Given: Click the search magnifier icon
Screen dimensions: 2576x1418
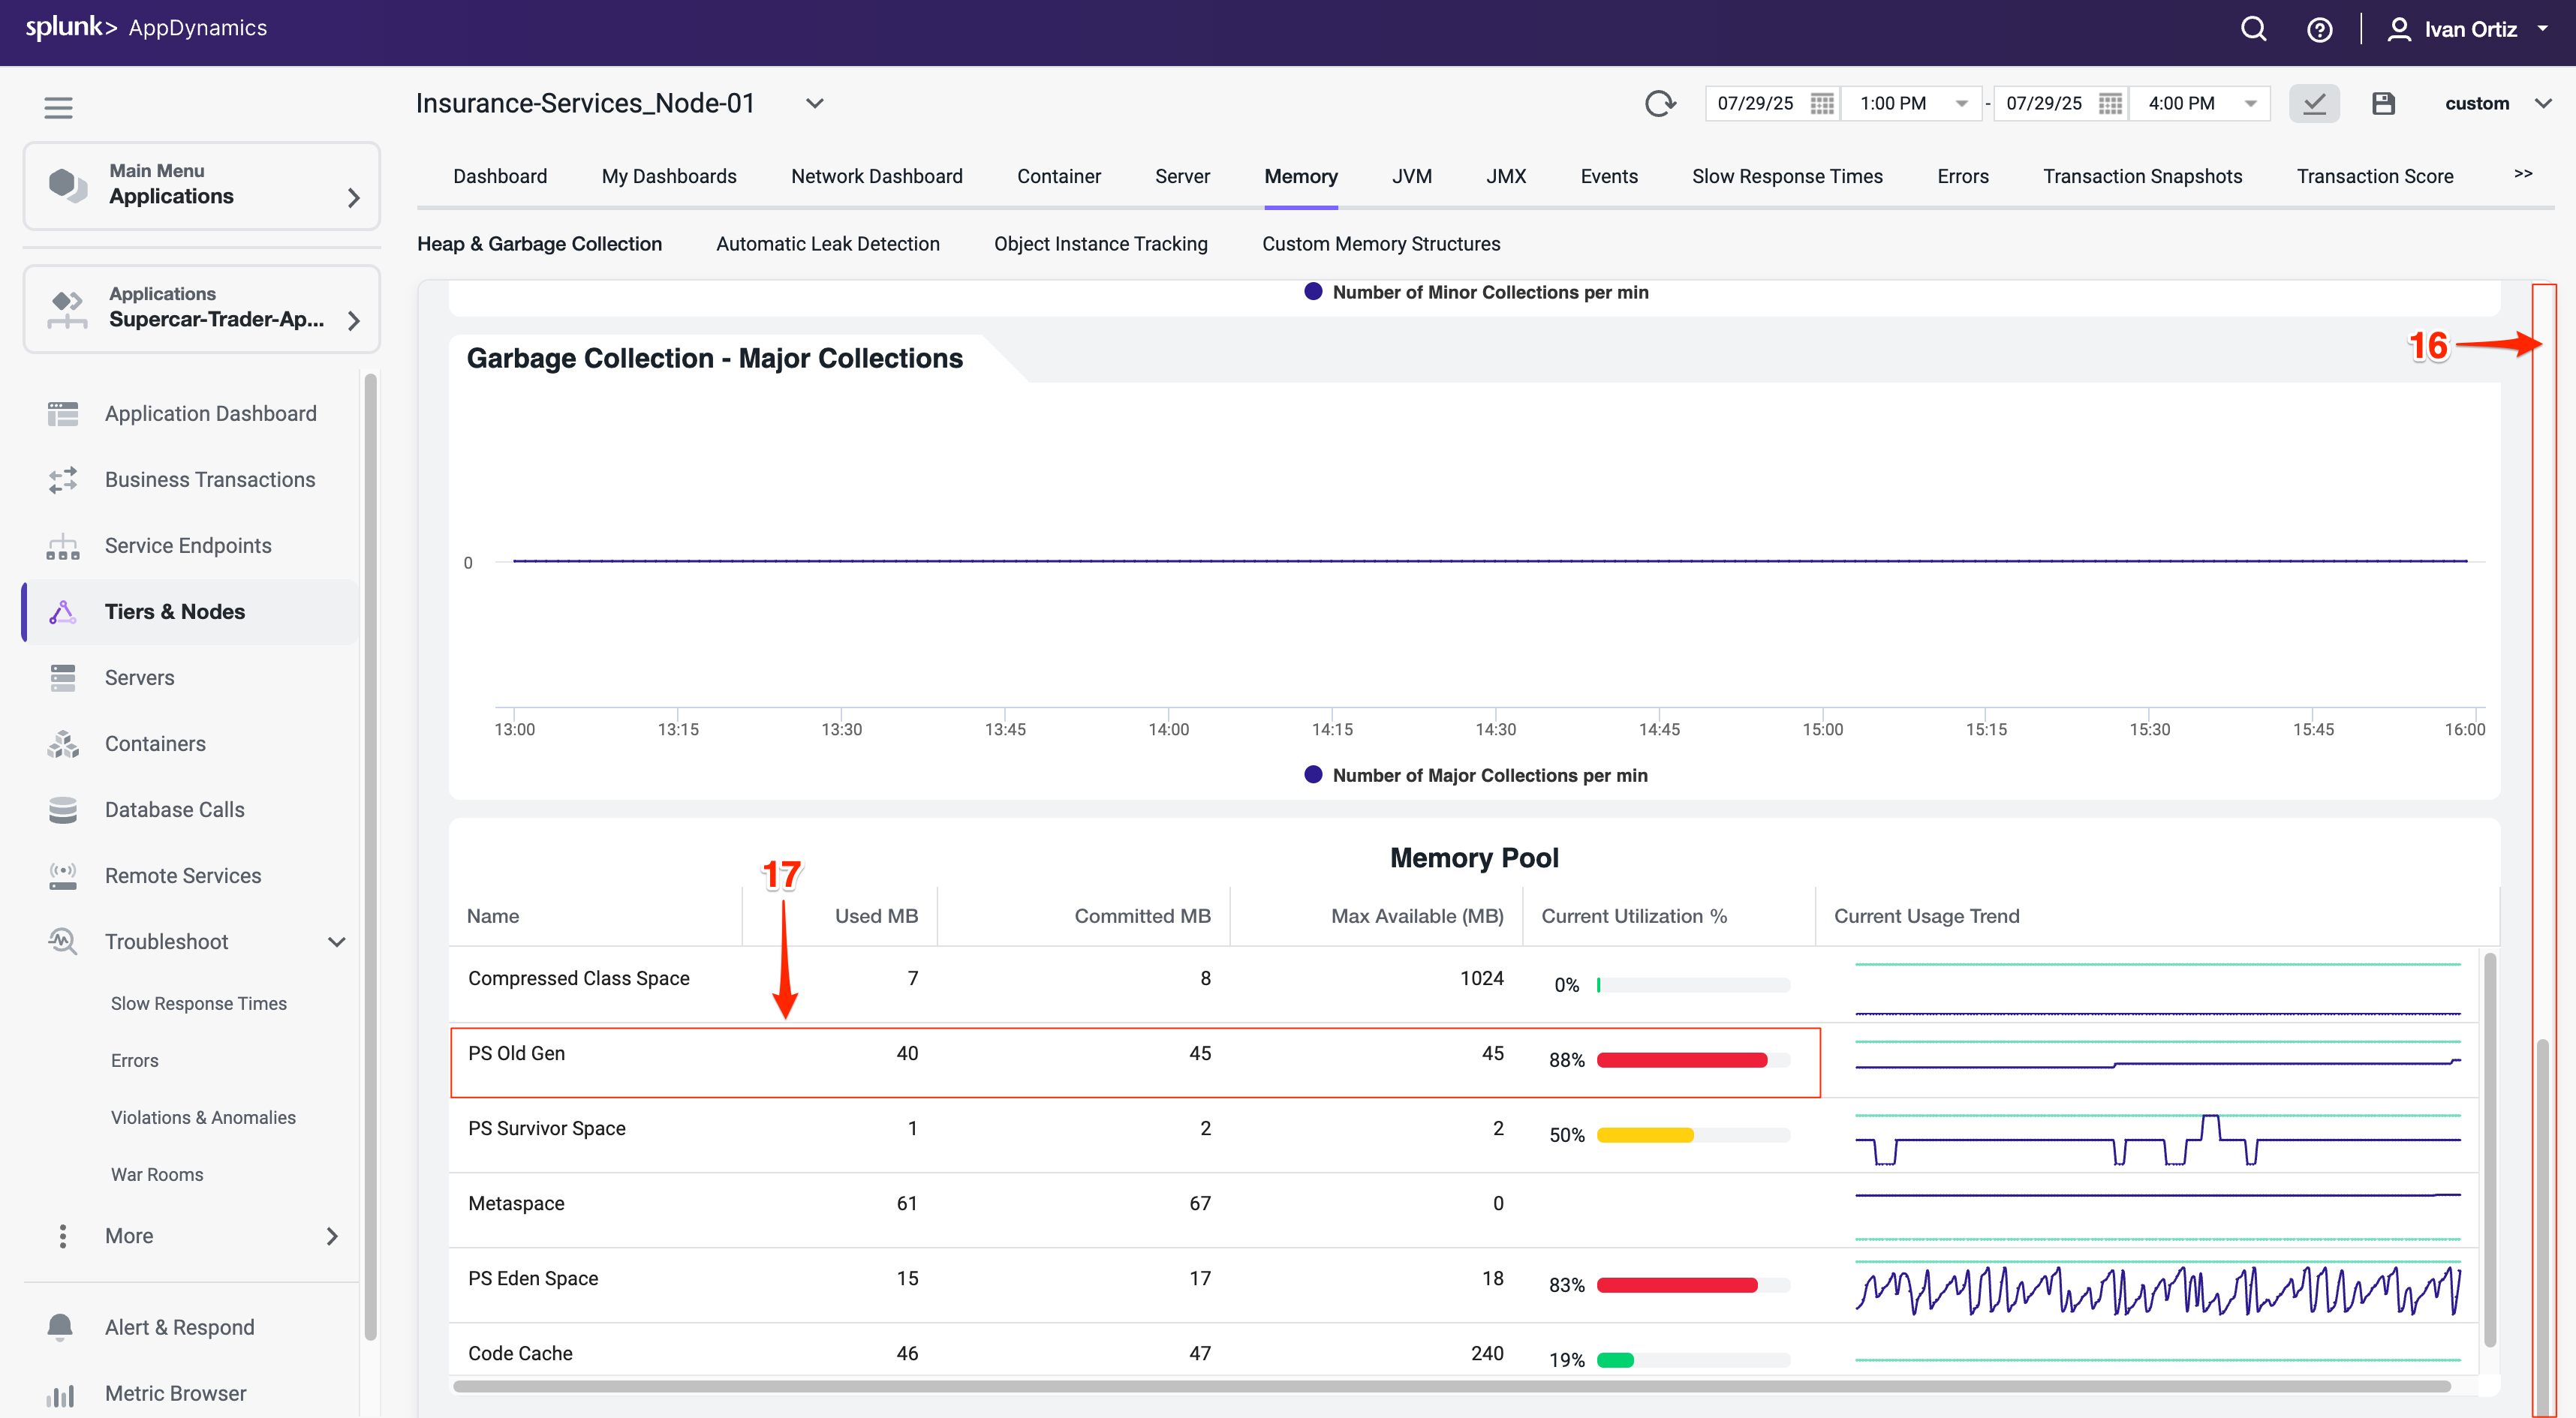Looking at the screenshot, I should [2253, 29].
